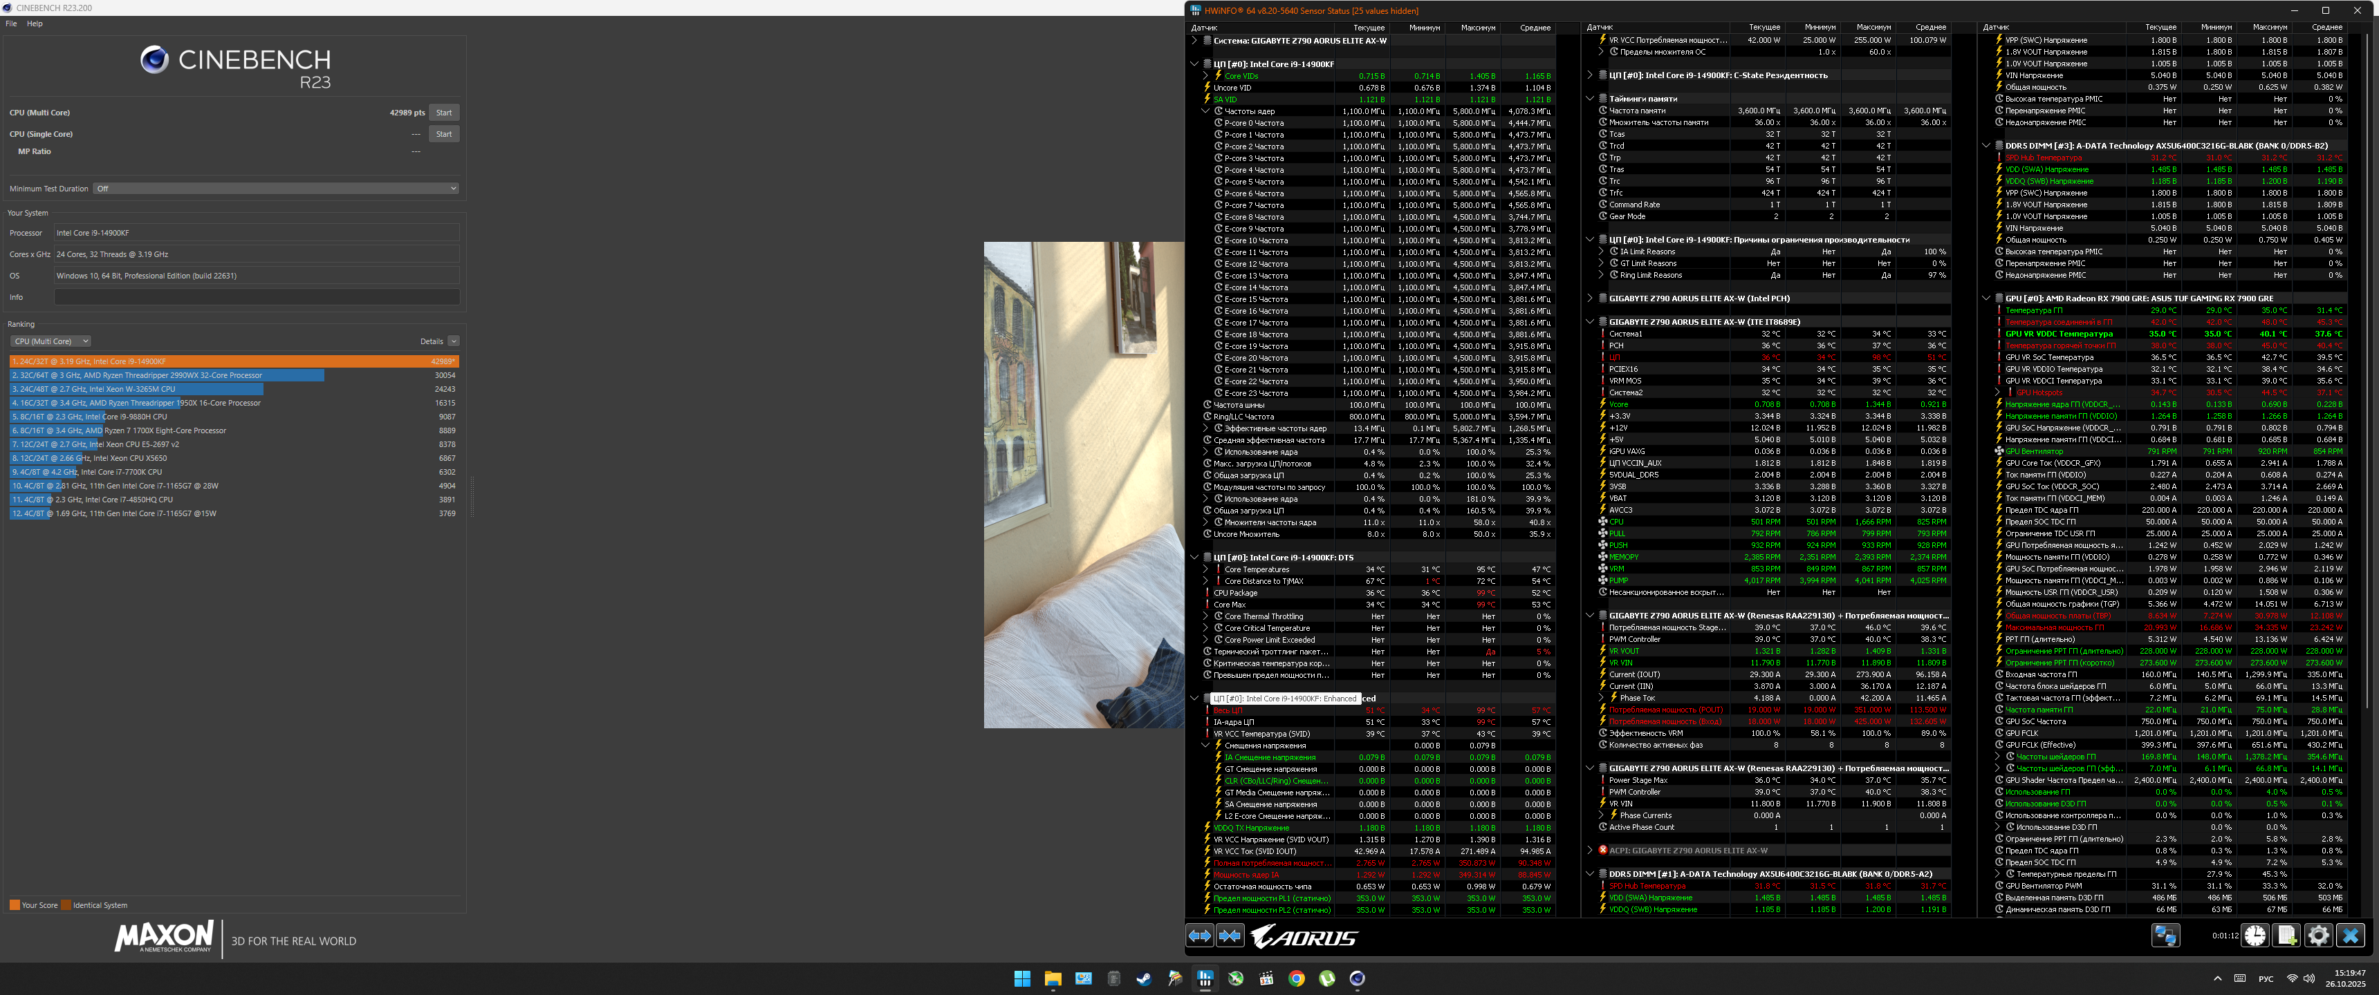This screenshot has height=995, width=2379.
Task: Open the Cinebench File menu
Action: point(11,24)
